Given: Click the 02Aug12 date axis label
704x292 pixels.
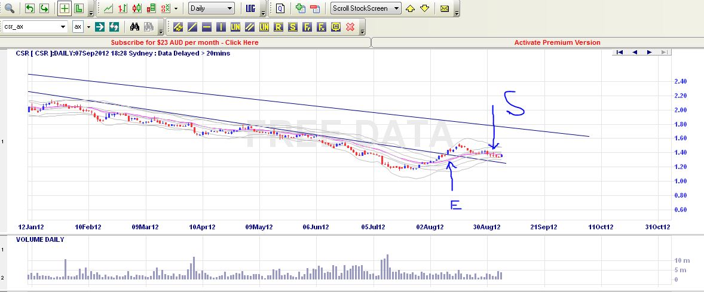Looking at the screenshot, I should tap(430, 227).
